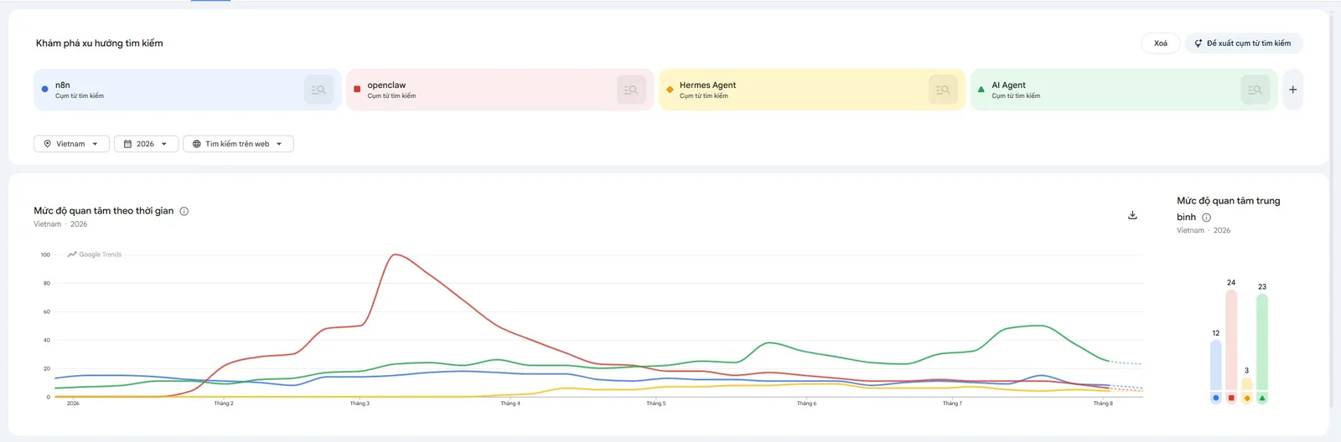Open search explore icon on AI Agent card
Viewport: 1341px width, 442px height.
coord(1255,90)
